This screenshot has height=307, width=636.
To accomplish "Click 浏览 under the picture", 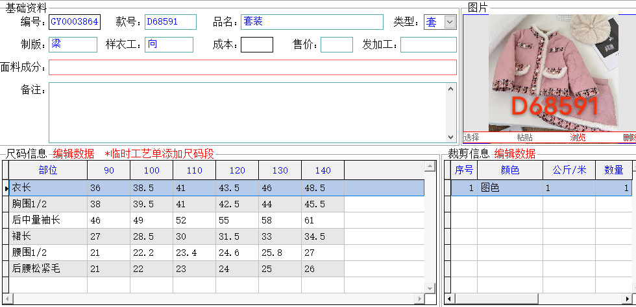I will click(578, 137).
